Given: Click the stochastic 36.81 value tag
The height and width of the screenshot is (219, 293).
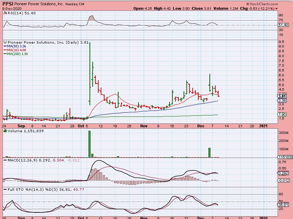Looking at the screenshot, I should [x=283, y=204].
